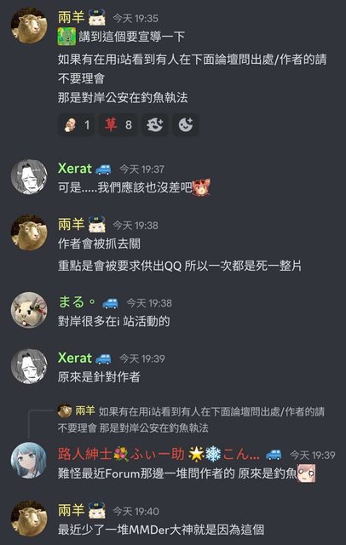Viewport: 346px width, 545px height.
Task: Toggle the bald man emoji reaction with count 1
Action: tap(78, 124)
